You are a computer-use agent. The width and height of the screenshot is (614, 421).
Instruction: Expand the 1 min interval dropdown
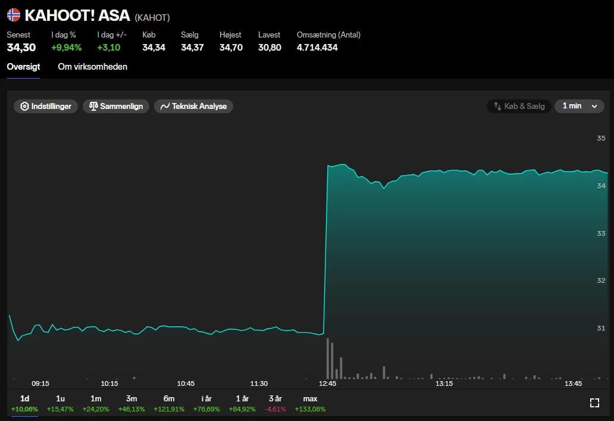coord(579,106)
